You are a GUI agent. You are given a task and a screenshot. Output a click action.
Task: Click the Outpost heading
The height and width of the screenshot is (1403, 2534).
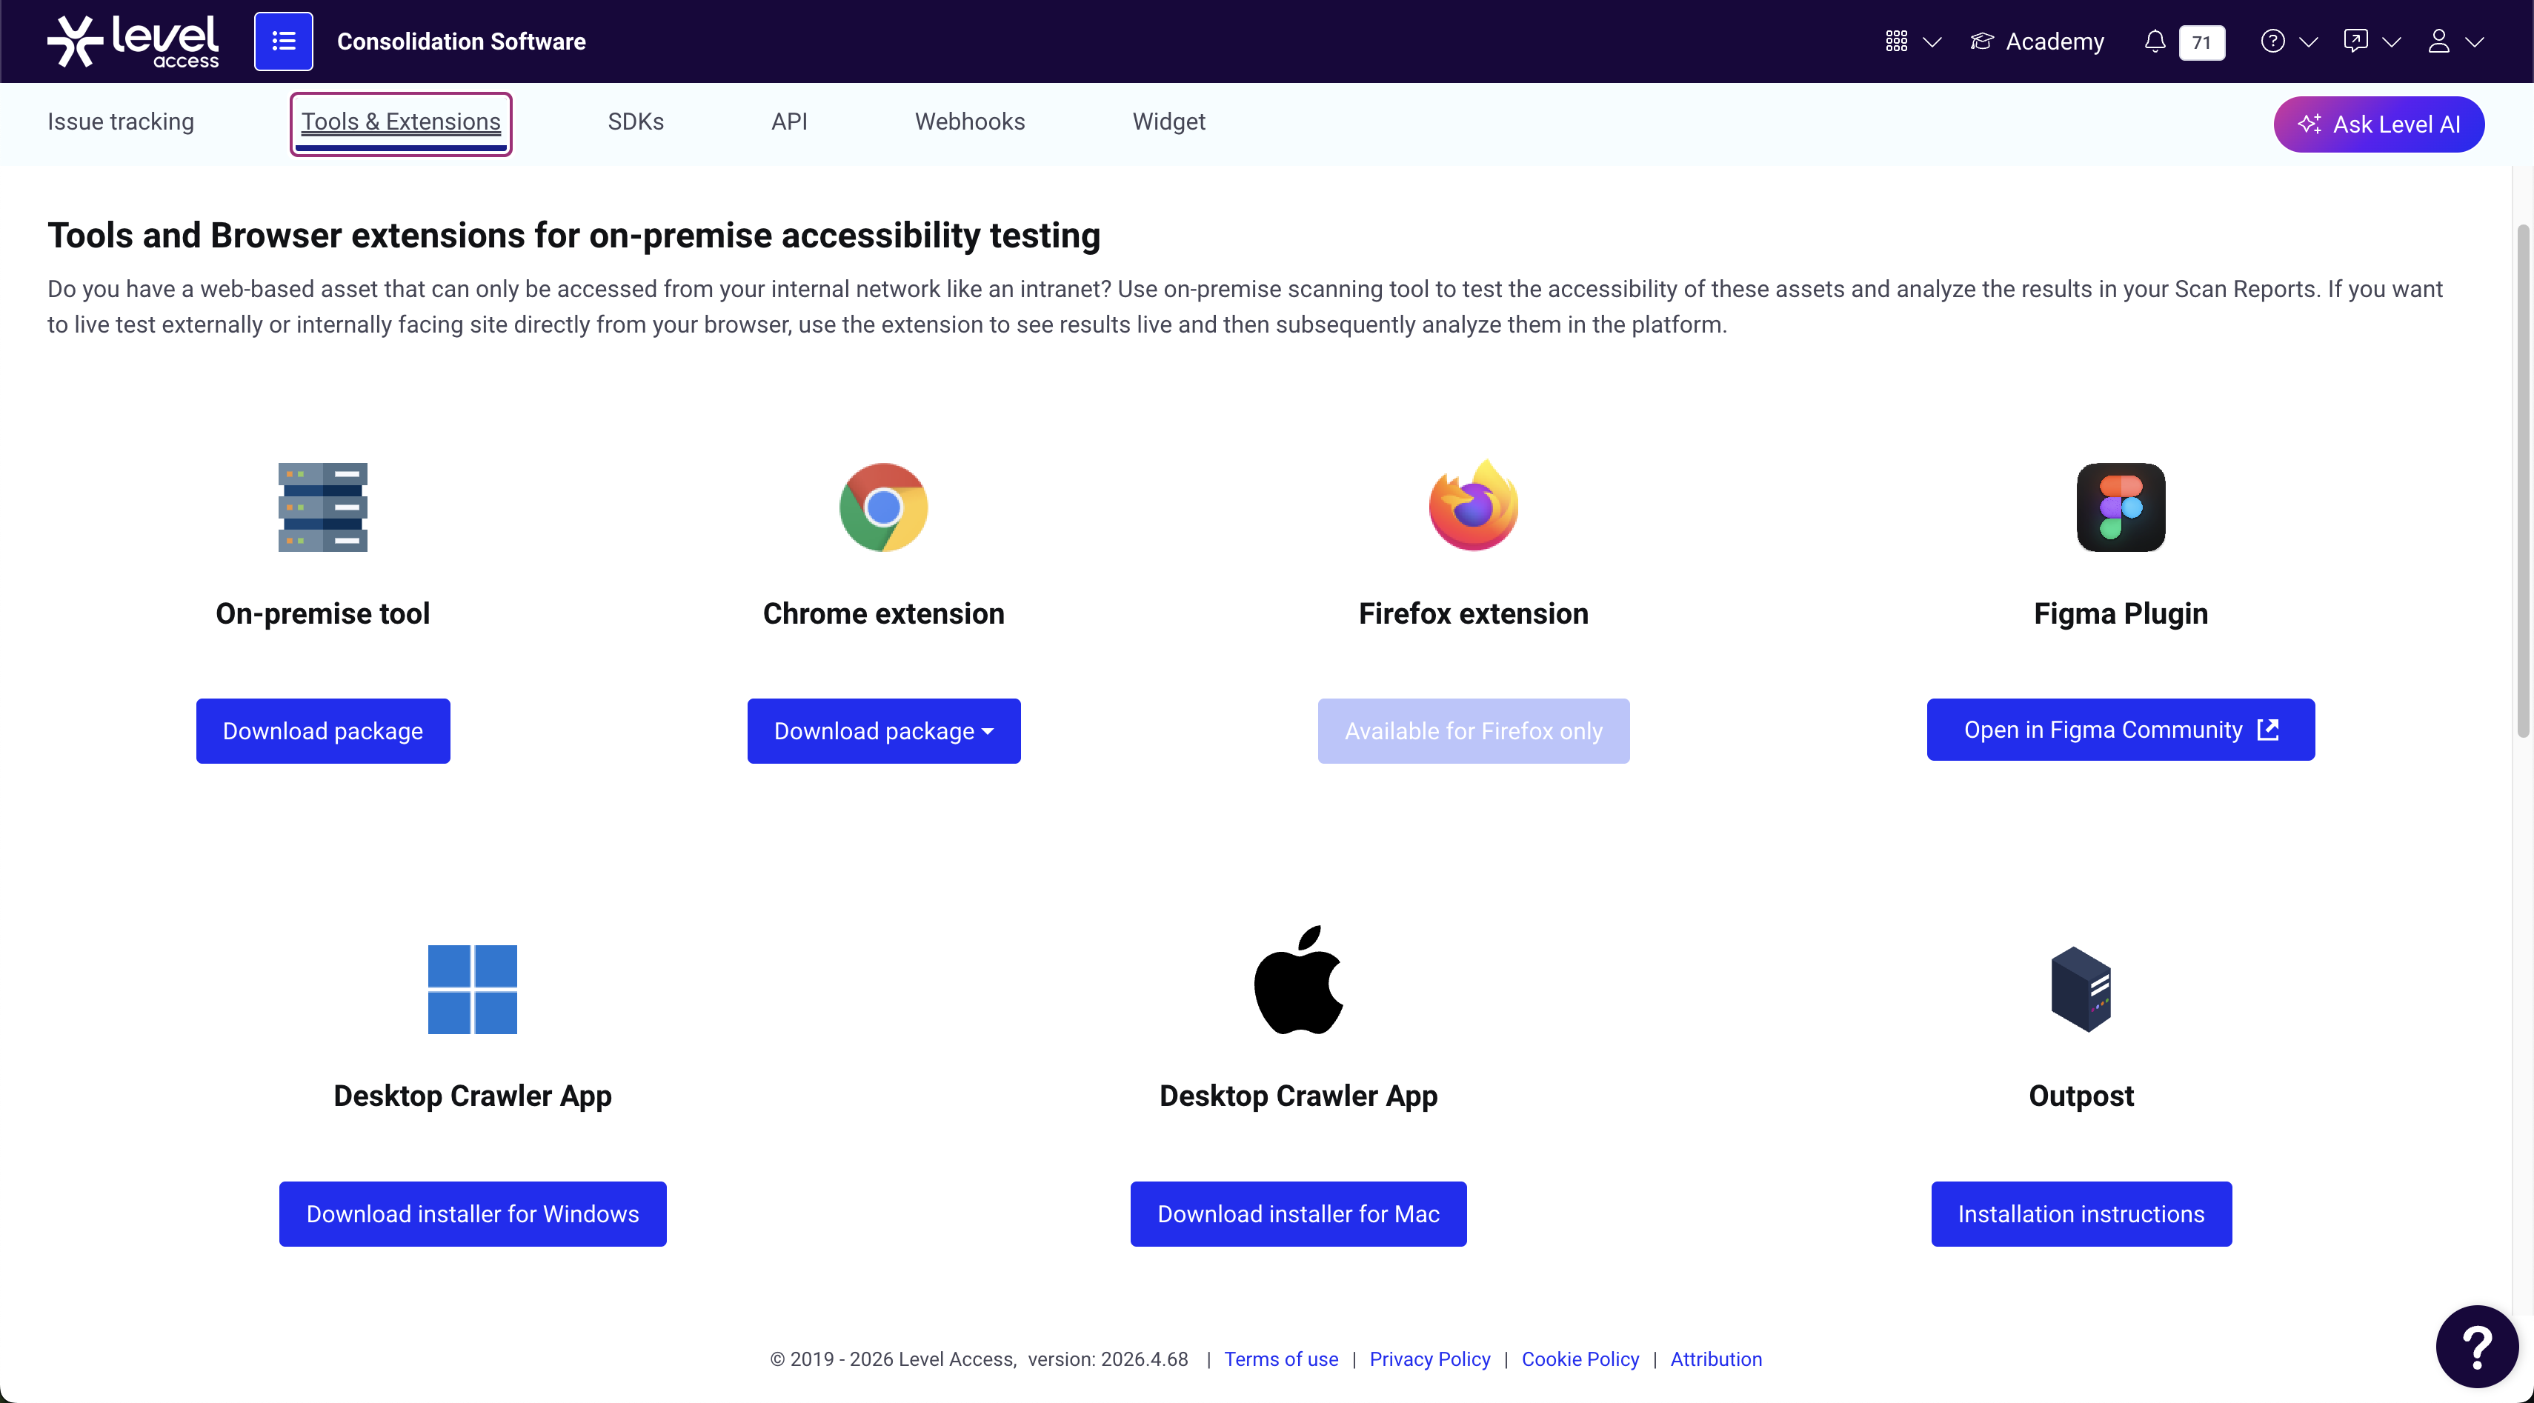2081,1096
